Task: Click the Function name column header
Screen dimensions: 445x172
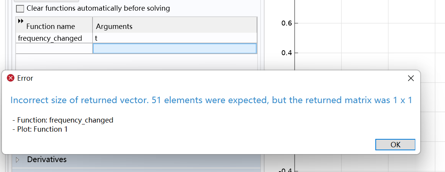Action: tap(51, 26)
